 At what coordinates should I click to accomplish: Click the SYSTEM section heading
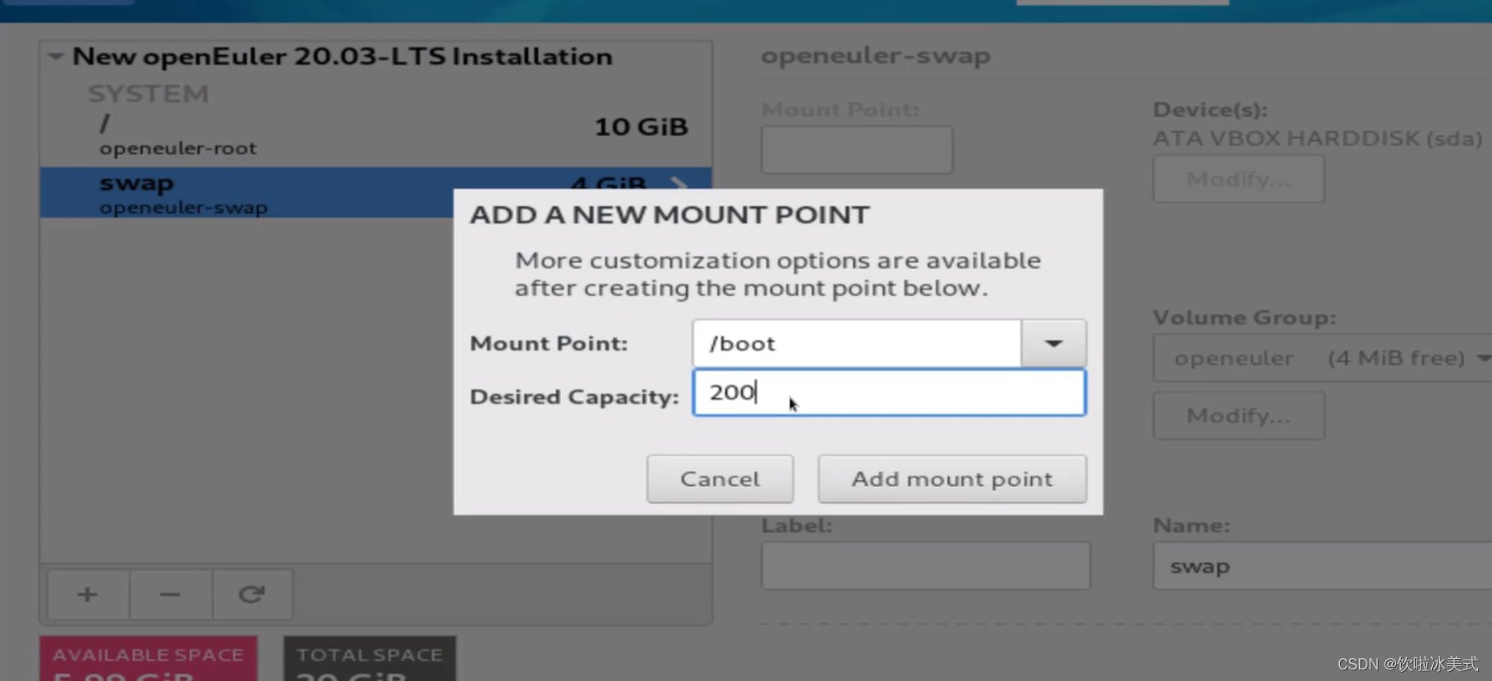pyautogui.click(x=148, y=94)
